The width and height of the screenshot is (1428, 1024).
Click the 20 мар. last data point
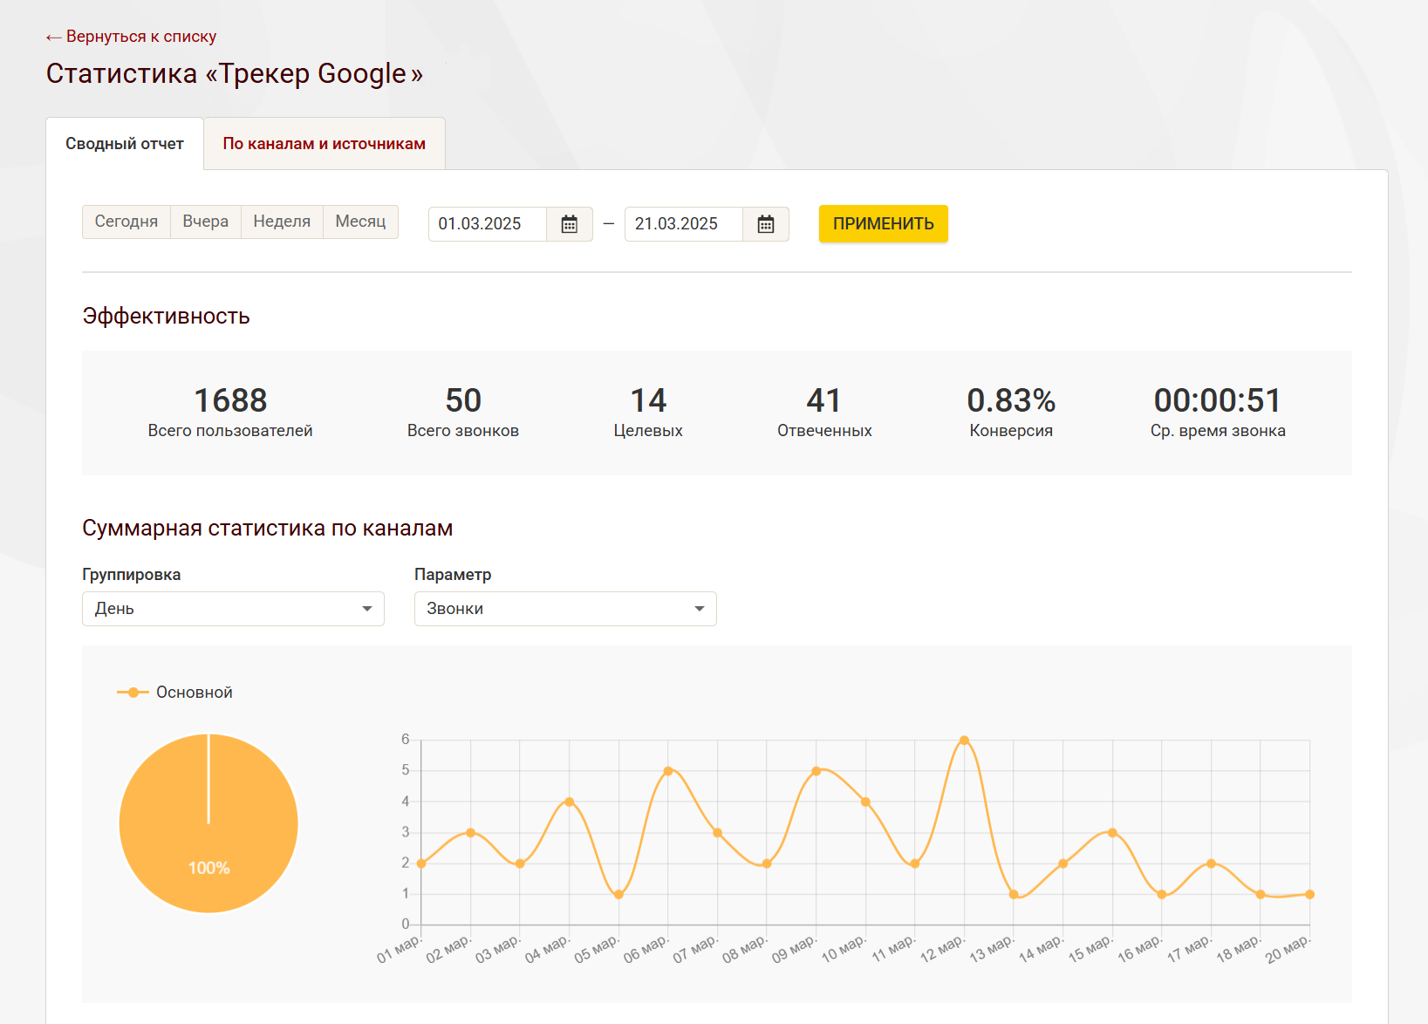[x=1309, y=894]
